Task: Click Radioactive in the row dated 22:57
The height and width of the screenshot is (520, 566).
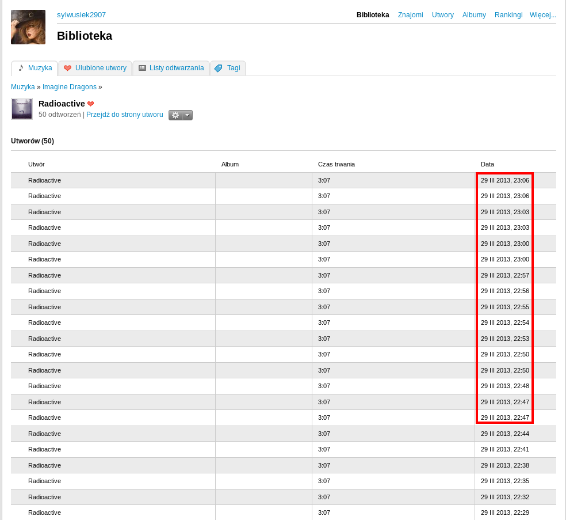Action: pos(44,275)
